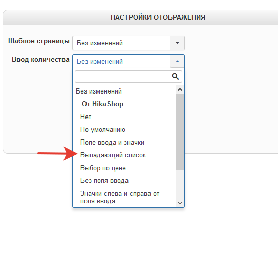This screenshot has height=256, width=278.
Task: Click the Ввод количества label
Action: [40, 60]
